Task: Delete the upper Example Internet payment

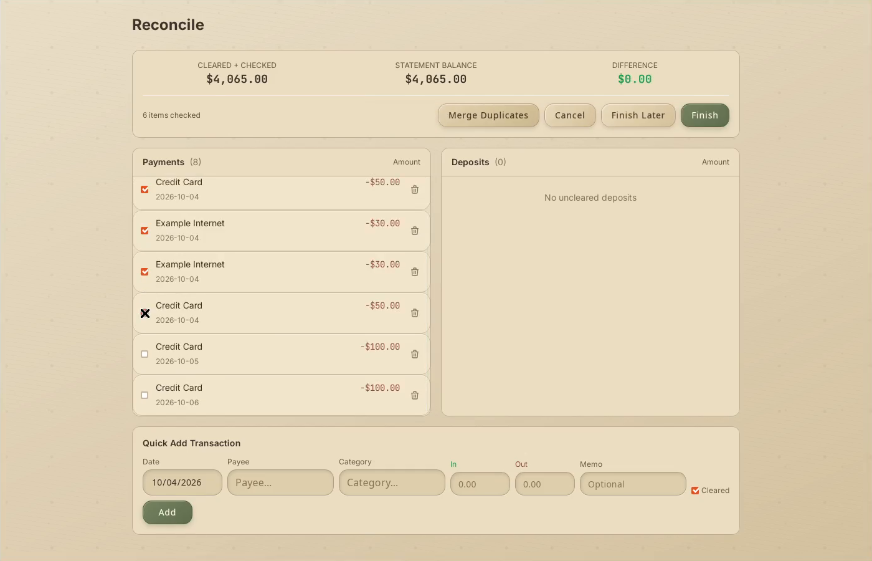Action: (415, 231)
